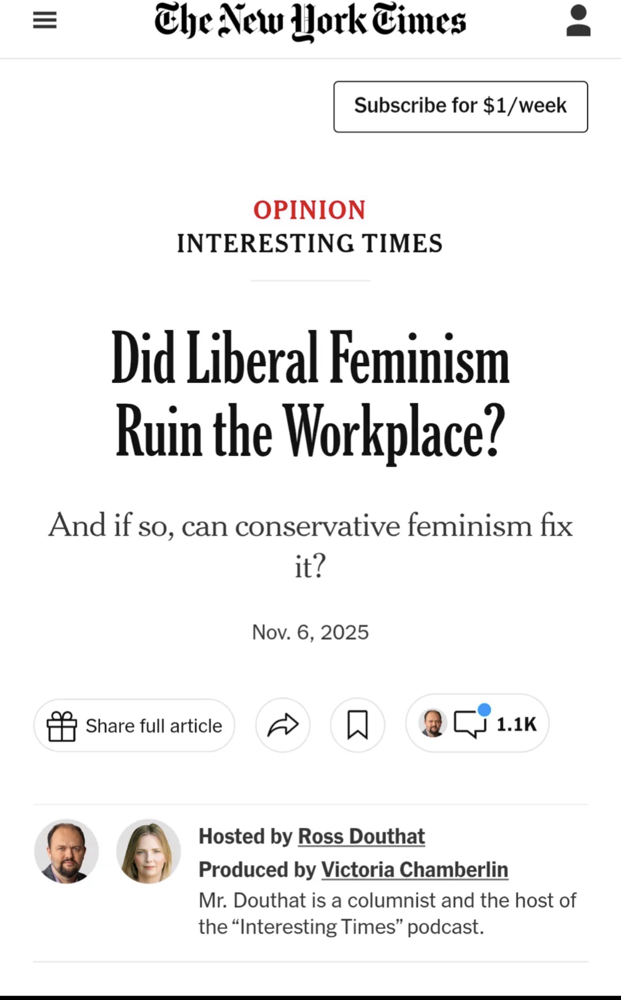This screenshot has width=621, height=1000.
Task: Open the hamburger navigation menu
Action: click(44, 20)
